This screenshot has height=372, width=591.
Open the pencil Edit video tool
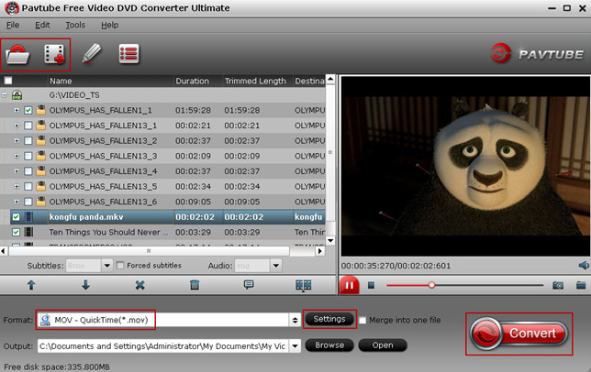pyautogui.click(x=92, y=53)
